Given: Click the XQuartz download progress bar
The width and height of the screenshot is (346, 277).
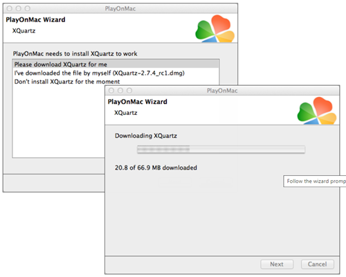Looking at the screenshot, I should tap(221, 150).
